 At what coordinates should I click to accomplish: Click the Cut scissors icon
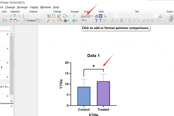(x=11, y=16)
